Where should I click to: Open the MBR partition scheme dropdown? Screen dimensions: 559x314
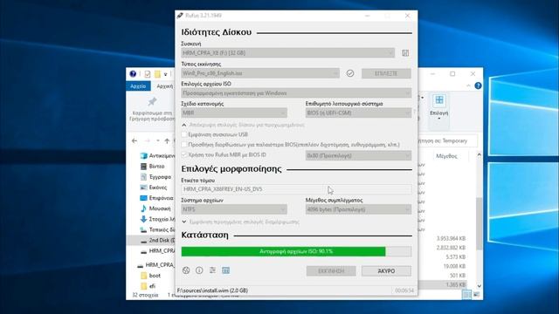click(x=234, y=113)
